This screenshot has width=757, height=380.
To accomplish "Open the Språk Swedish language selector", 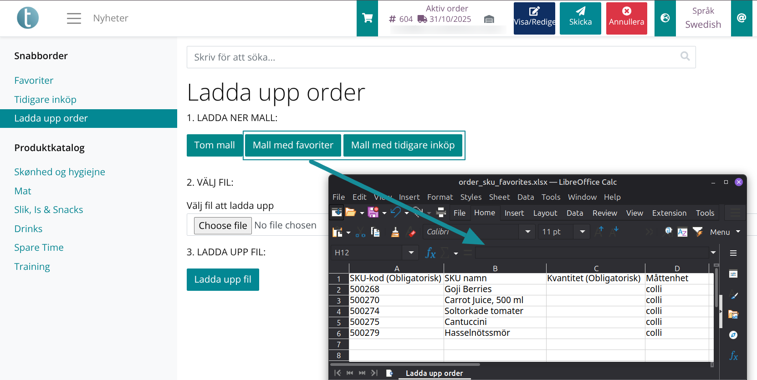I will 703,18.
